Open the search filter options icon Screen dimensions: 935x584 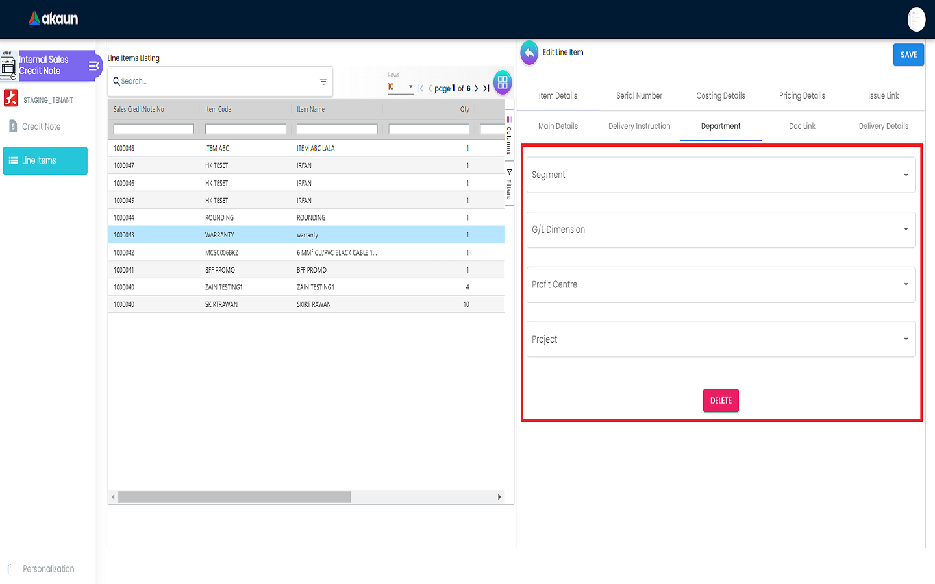pyautogui.click(x=323, y=82)
